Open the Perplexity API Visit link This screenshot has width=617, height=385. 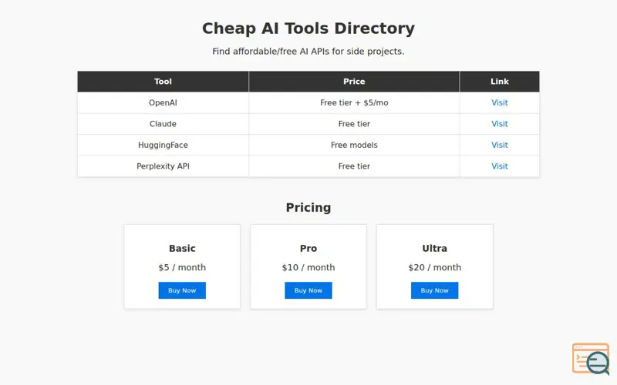pyautogui.click(x=499, y=166)
